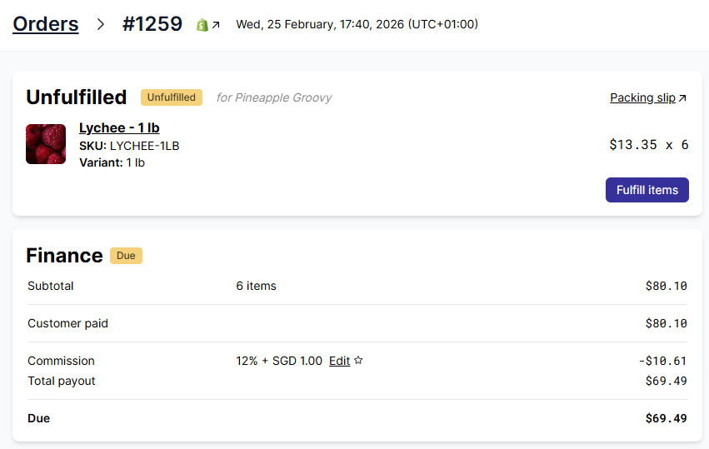Click the Lychee product thumbnail image

[46, 144]
